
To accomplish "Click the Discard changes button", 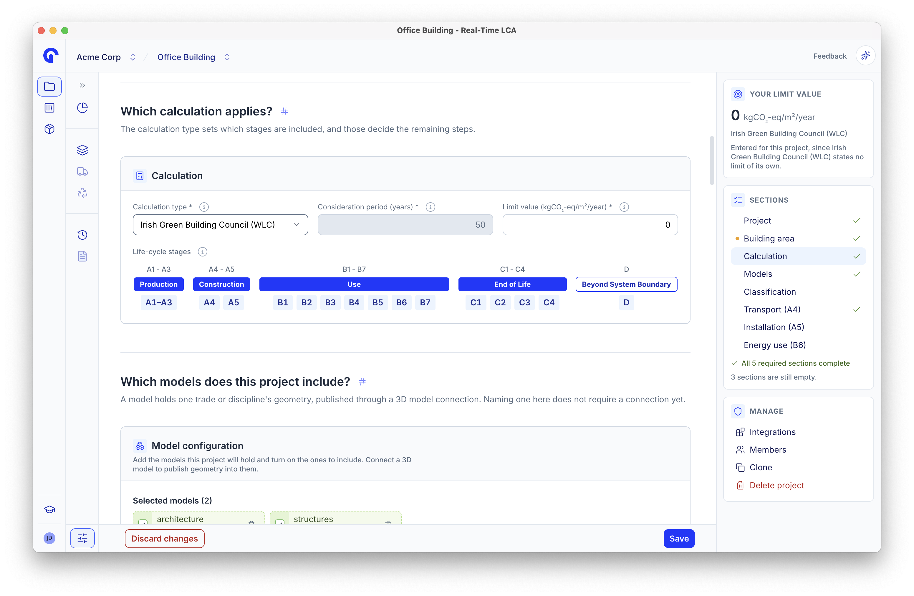I will click(x=164, y=538).
